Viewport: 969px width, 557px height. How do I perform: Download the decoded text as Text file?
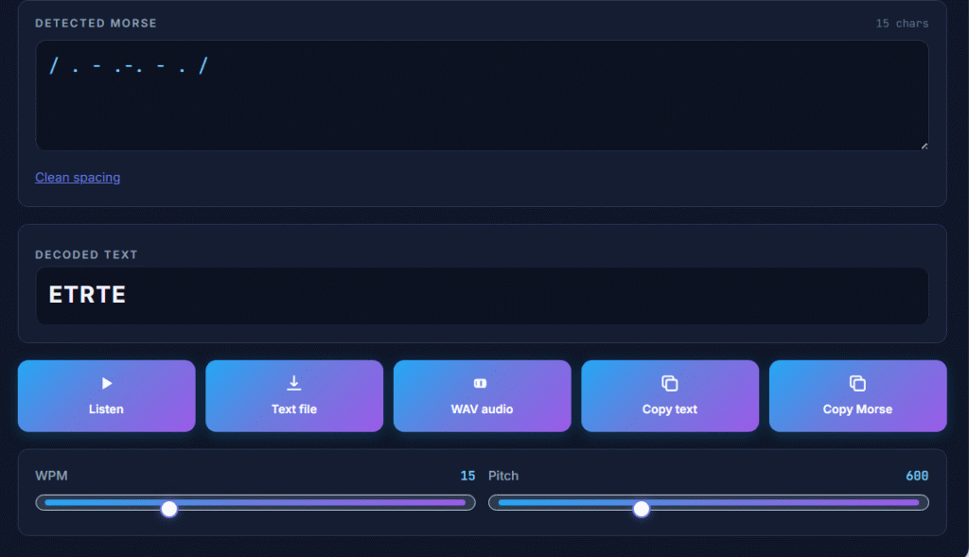294,396
